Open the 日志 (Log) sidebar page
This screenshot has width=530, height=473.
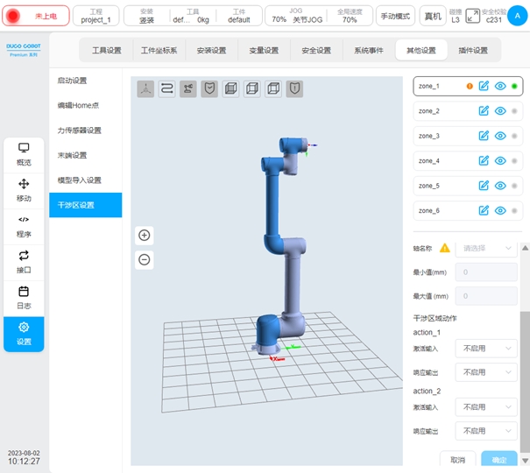point(24,297)
